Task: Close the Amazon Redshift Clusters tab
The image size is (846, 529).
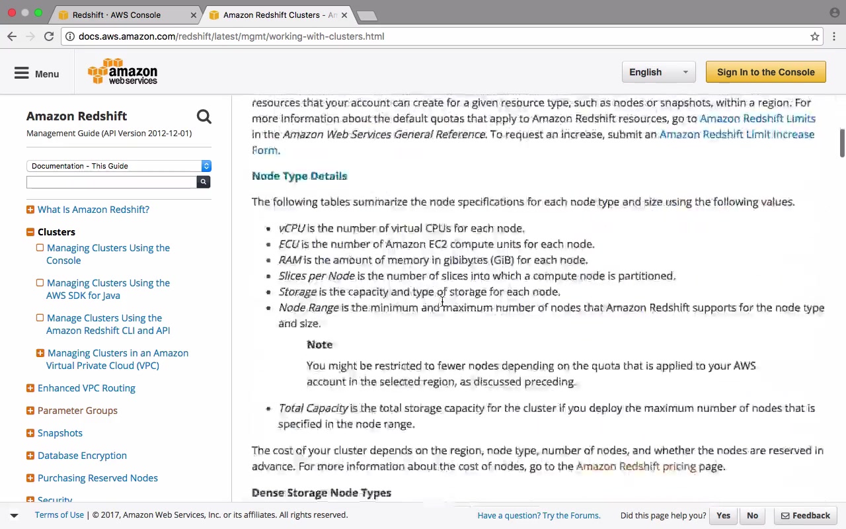Action: tap(344, 15)
